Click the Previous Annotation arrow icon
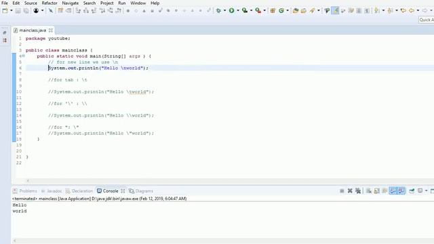The height and width of the screenshot is (244, 434). click(391, 11)
